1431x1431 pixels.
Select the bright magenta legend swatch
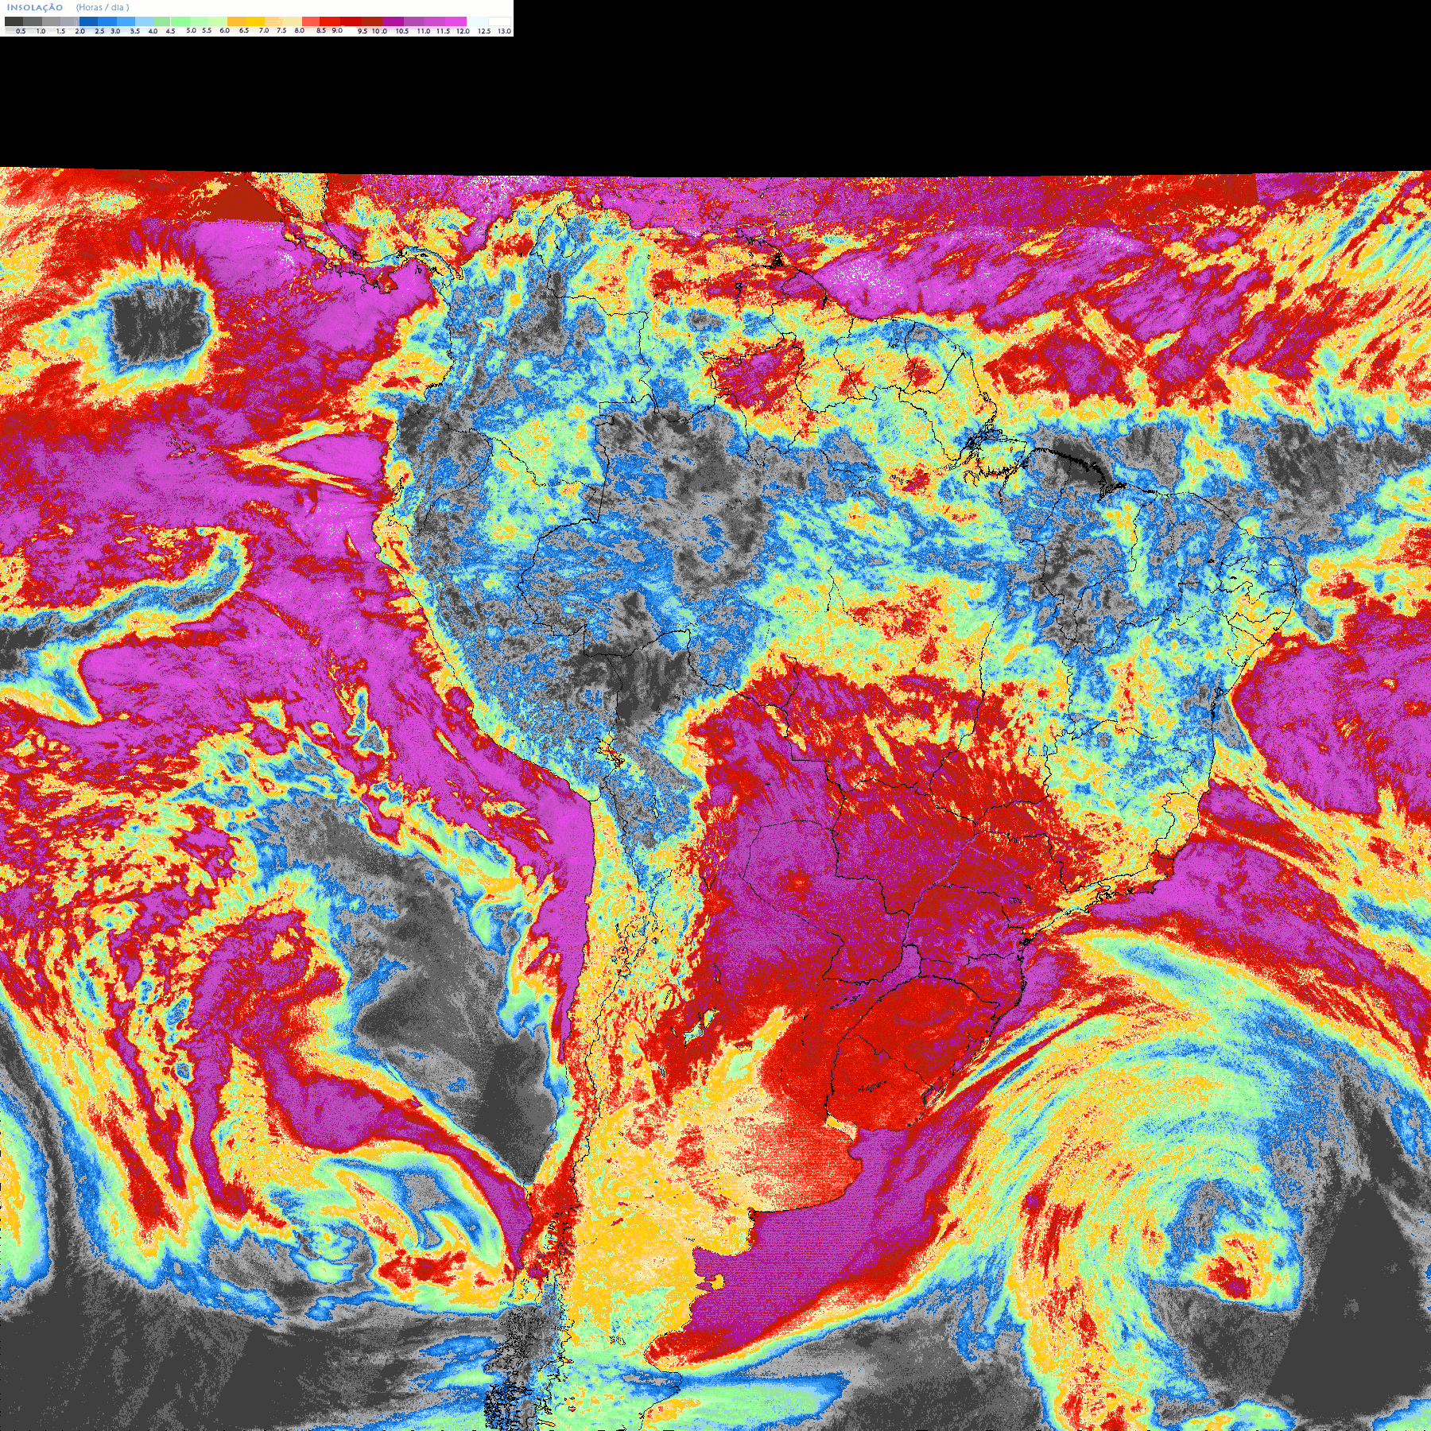click(456, 21)
